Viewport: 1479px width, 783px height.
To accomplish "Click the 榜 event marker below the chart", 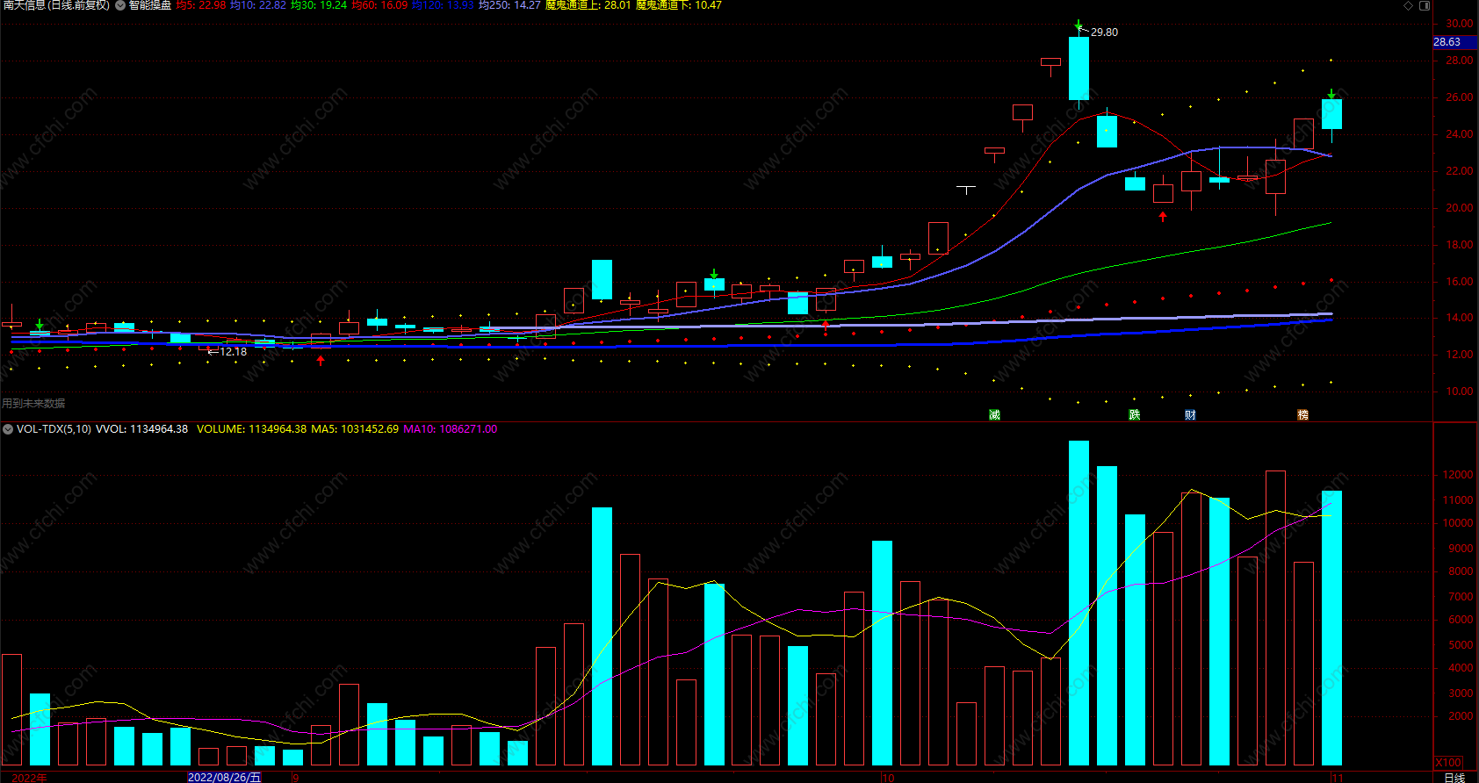I will tap(1302, 414).
